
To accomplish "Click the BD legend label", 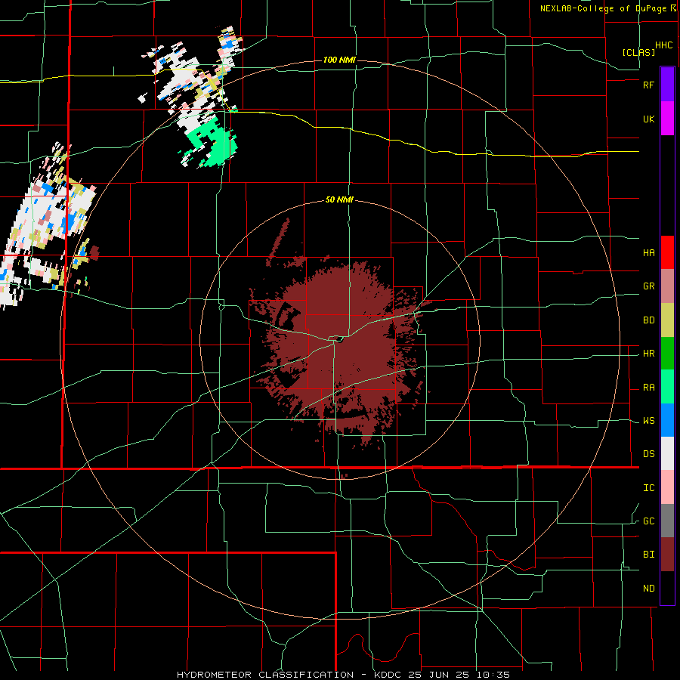I will pyautogui.click(x=648, y=320).
